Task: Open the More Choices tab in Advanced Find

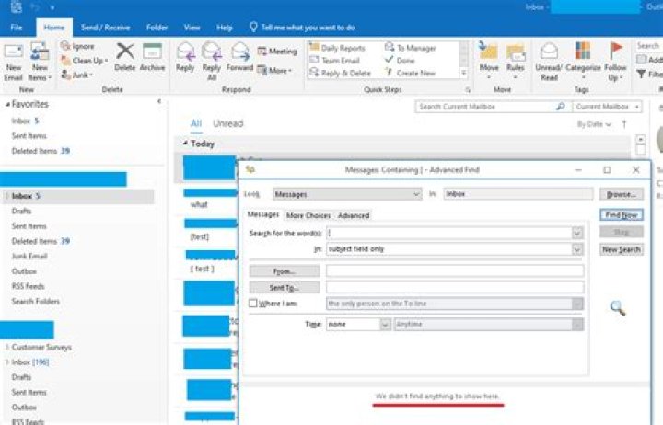Action: coord(308,215)
